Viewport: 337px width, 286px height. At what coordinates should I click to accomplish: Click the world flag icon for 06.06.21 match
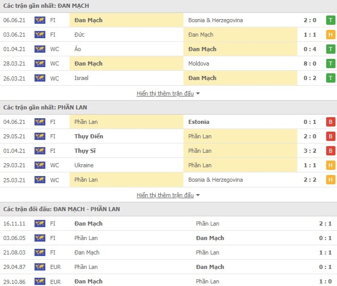pyautogui.click(x=40, y=20)
